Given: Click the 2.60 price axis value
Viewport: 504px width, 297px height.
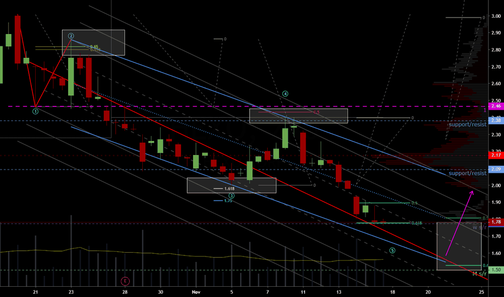Looking at the screenshot, I should pos(496,84).
